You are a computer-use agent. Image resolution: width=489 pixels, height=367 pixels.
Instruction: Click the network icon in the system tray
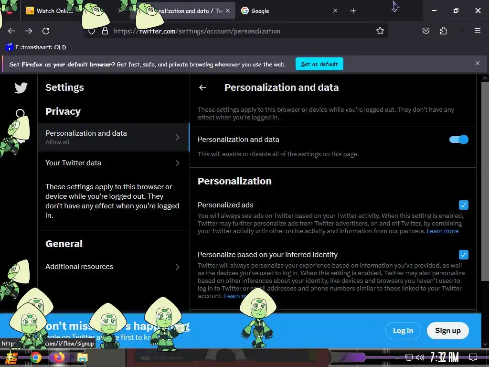click(x=409, y=357)
